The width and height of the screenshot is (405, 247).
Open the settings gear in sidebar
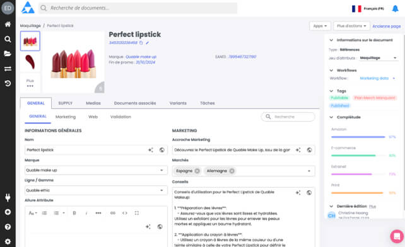point(8,241)
